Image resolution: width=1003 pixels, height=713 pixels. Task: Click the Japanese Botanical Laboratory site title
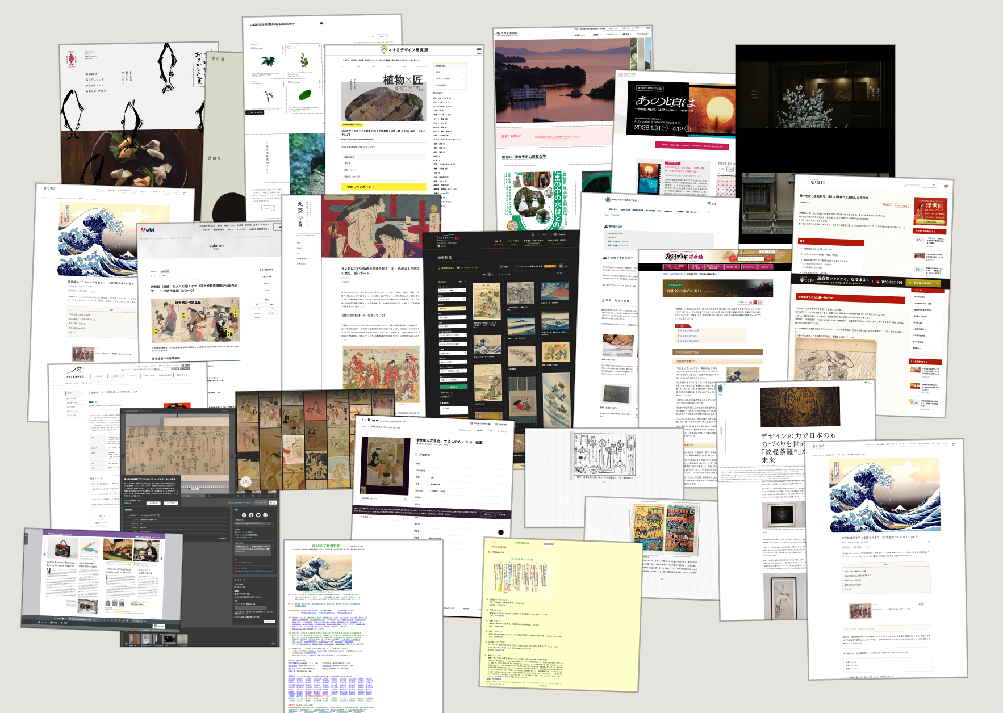(x=273, y=24)
